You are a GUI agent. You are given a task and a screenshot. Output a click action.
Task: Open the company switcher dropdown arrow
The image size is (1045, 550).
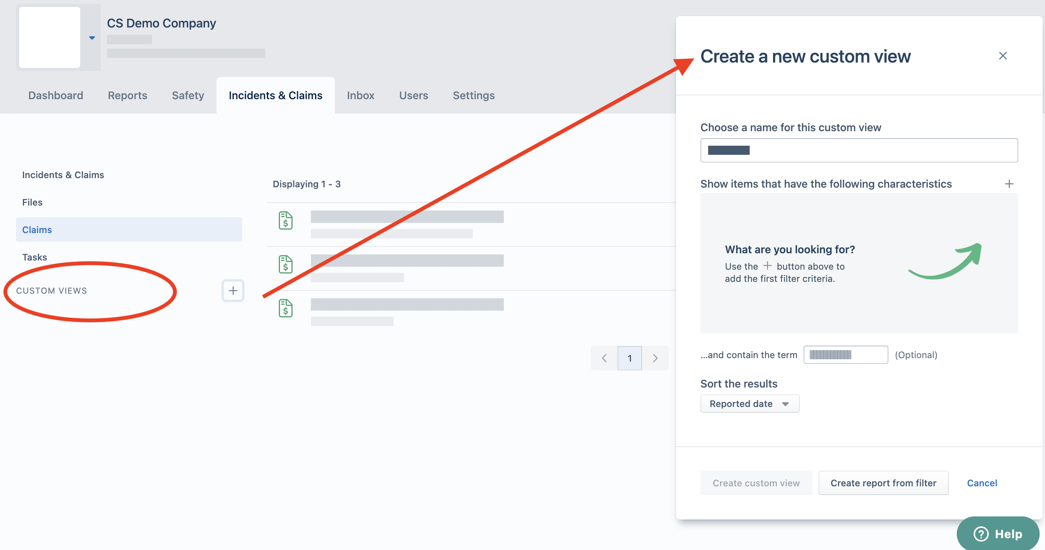point(92,38)
